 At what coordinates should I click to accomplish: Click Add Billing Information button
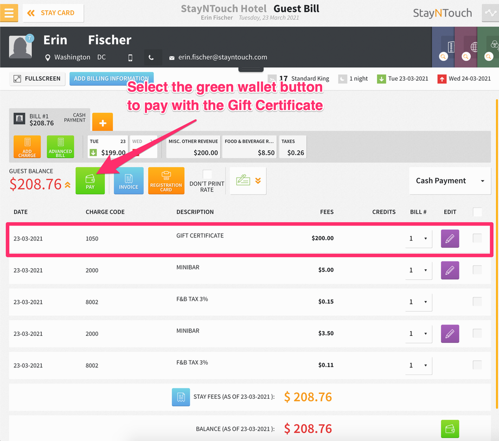pyautogui.click(x=111, y=79)
